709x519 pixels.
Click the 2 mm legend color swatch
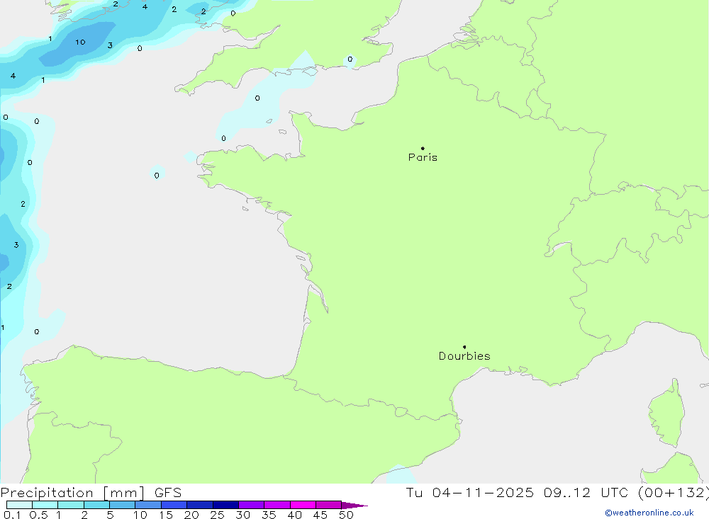[96, 505]
